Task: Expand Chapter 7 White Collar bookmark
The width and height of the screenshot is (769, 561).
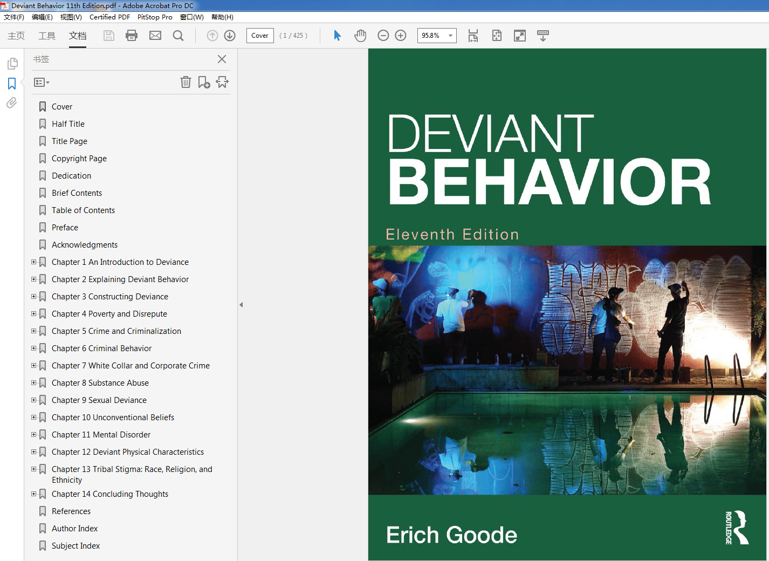Action: [33, 366]
